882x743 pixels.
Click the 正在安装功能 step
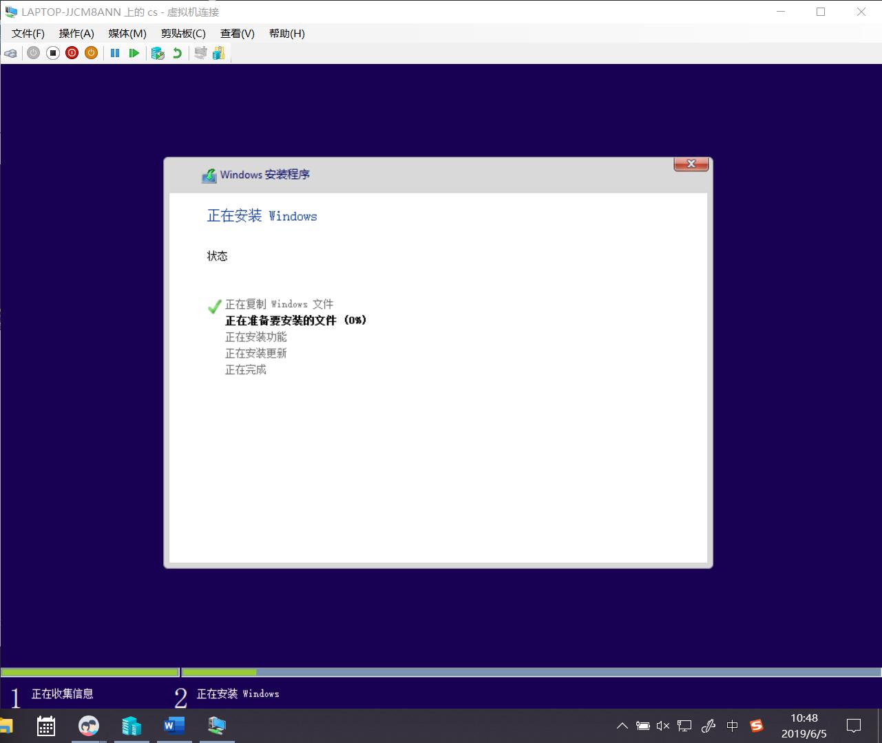click(x=256, y=337)
